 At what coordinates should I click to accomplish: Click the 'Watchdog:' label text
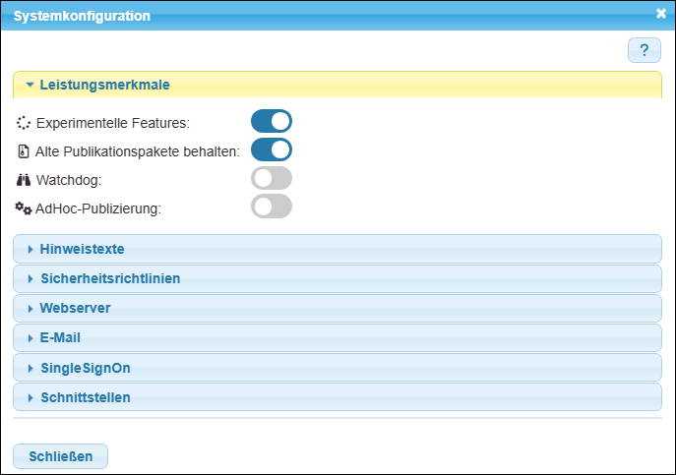(x=69, y=180)
